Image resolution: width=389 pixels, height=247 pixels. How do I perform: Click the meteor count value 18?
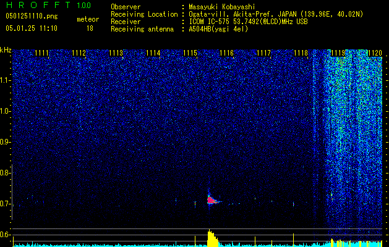[90, 28]
